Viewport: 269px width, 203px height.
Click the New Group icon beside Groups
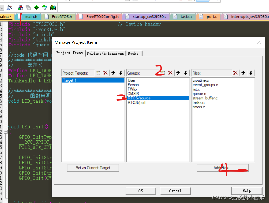point(163,73)
